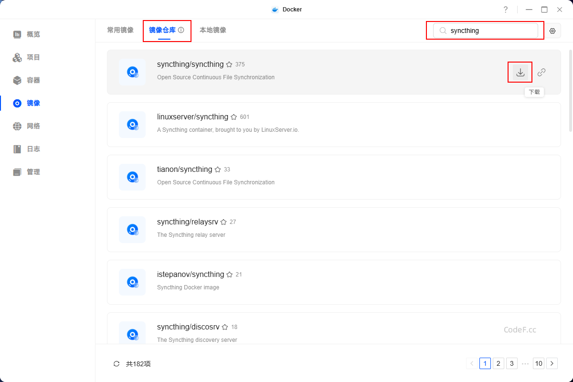The width and height of the screenshot is (573, 382).
Task: Click the star next to syncthing/syncthing
Action: click(229, 64)
